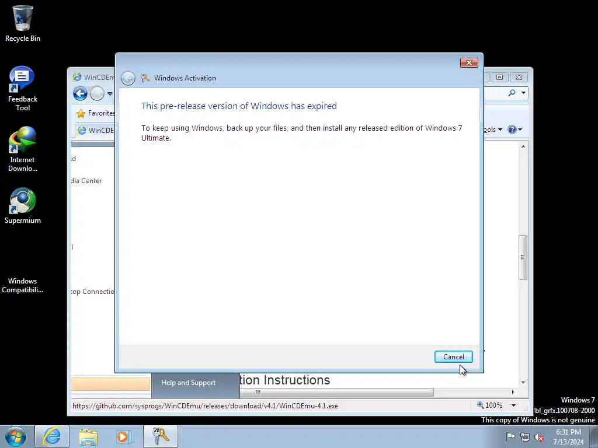Viewport: 598px width, 448px height.
Task: Switch to Internet Explorer on the taskbar
Action: 52,436
